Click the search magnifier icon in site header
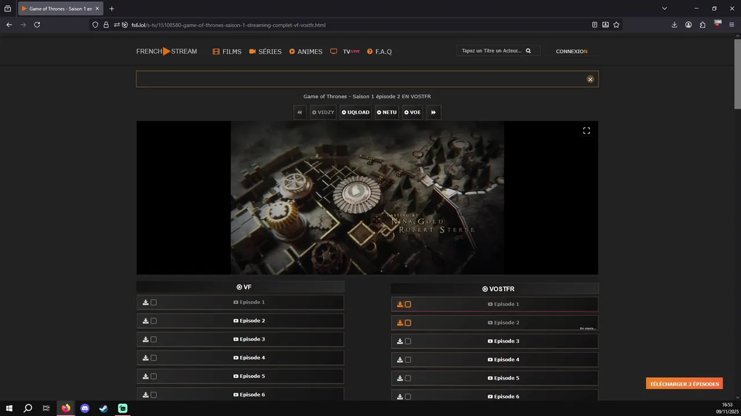This screenshot has width=741, height=416. click(528, 51)
